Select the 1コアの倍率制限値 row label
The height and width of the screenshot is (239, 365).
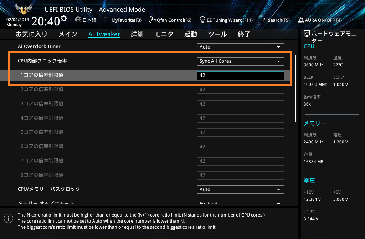point(42,75)
